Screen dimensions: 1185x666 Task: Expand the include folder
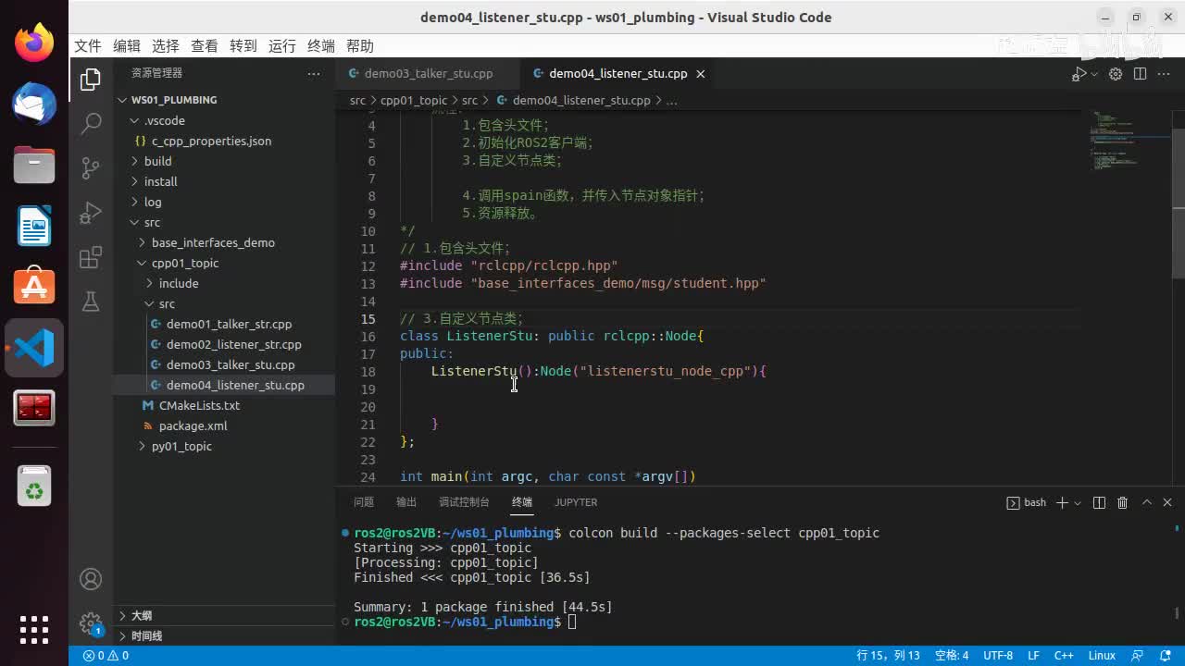224,283
